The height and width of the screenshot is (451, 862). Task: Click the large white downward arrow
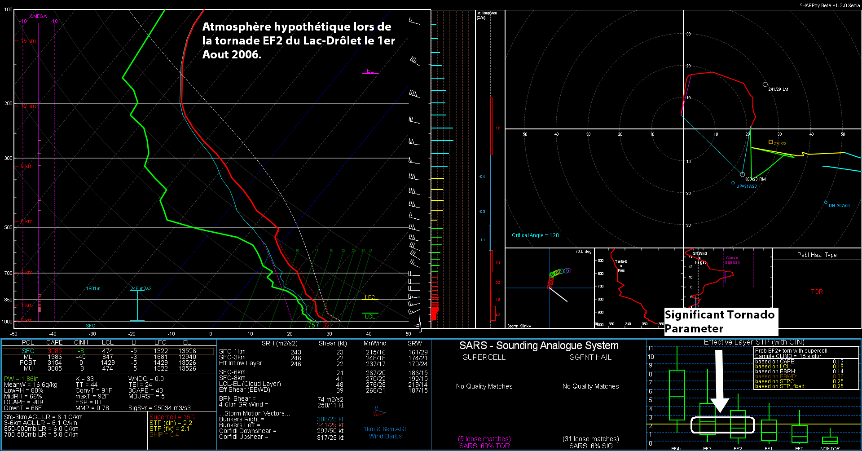coord(719,382)
